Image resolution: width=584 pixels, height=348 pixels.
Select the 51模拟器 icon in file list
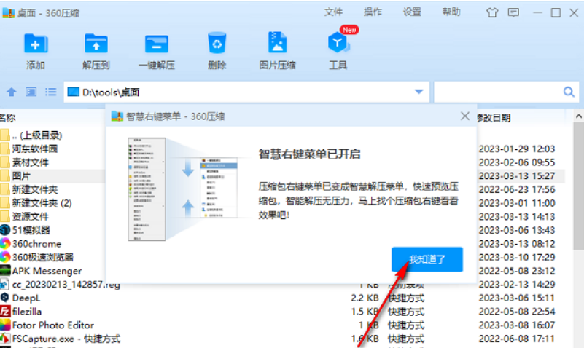(5, 230)
